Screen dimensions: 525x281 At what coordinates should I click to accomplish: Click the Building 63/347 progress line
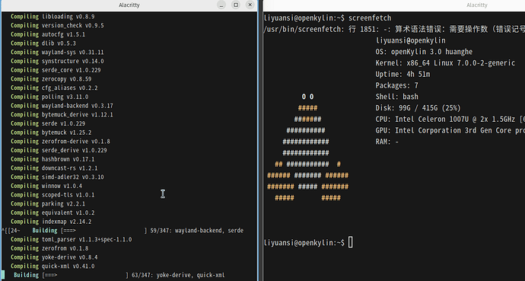point(119,275)
